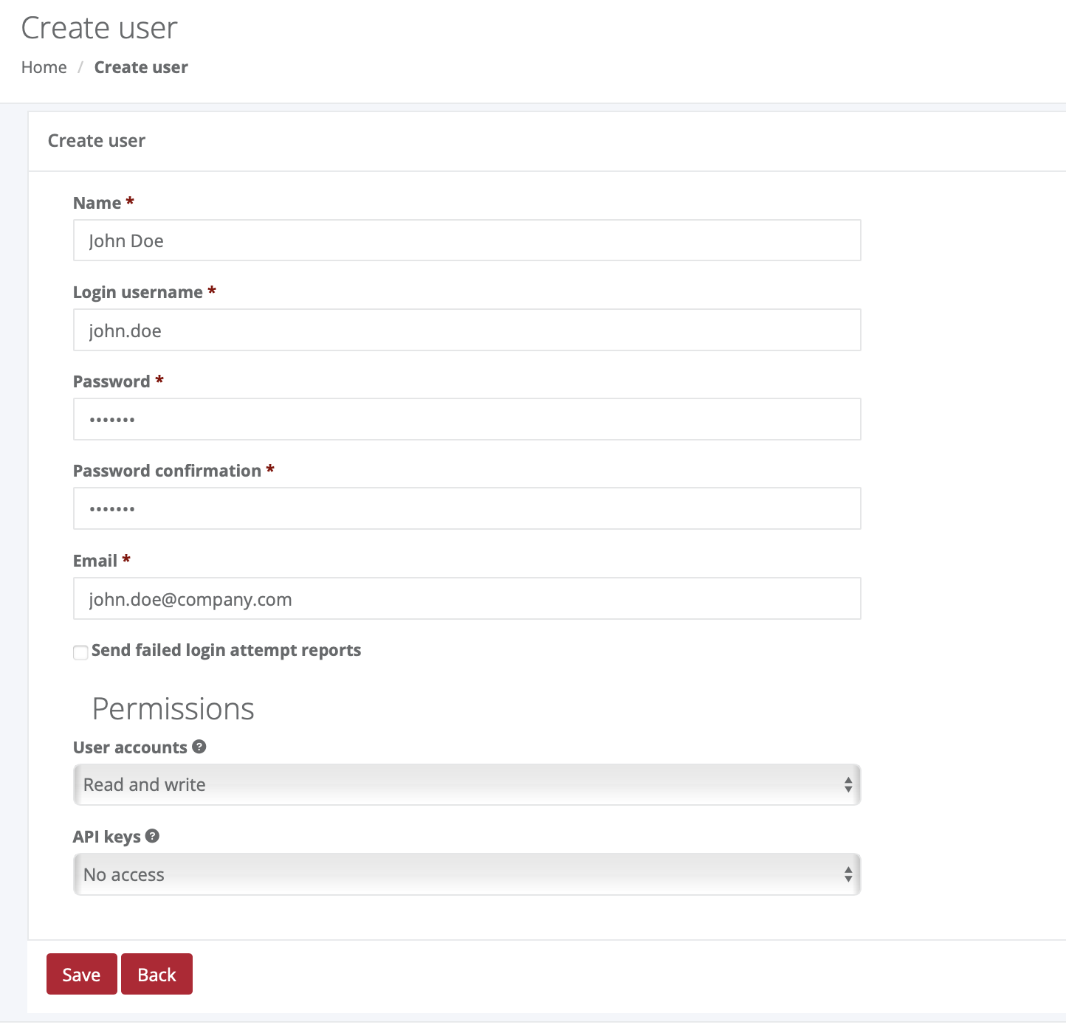Open the API keys permission dropdown
Image resolution: width=1066 pixels, height=1030 pixels.
(x=467, y=874)
